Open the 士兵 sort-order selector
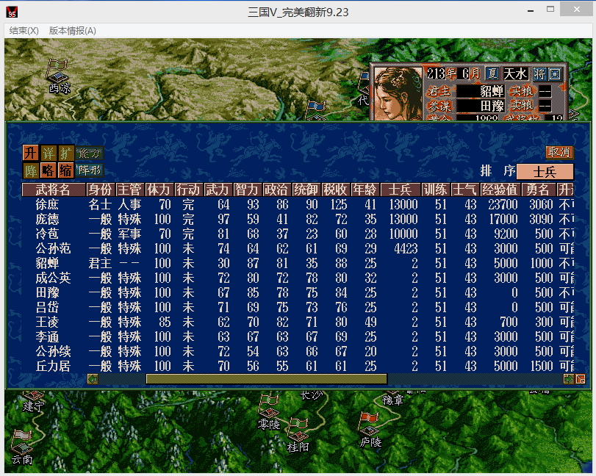Screen dimensions: 596x476 545,172
